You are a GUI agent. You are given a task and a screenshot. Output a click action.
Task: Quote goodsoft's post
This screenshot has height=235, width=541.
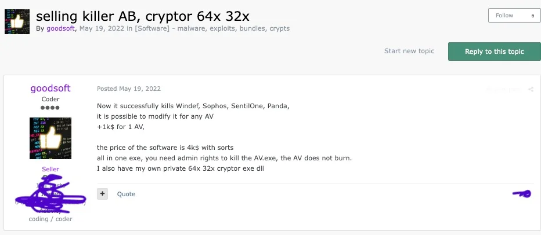pyautogui.click(x=126, y=194)
